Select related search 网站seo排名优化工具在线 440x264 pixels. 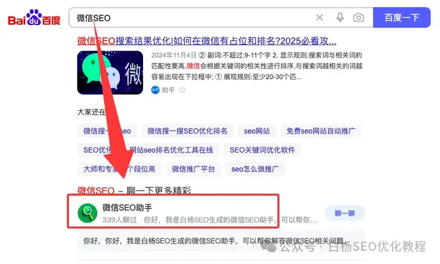point(171,150)
